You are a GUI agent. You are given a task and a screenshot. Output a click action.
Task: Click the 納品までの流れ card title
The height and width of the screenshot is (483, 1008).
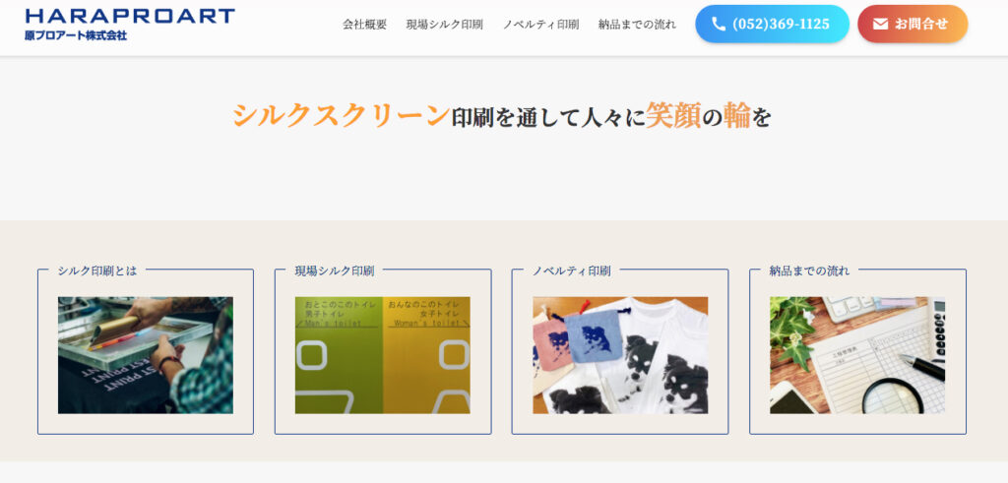pyautogui.click(x=809, y=272)
